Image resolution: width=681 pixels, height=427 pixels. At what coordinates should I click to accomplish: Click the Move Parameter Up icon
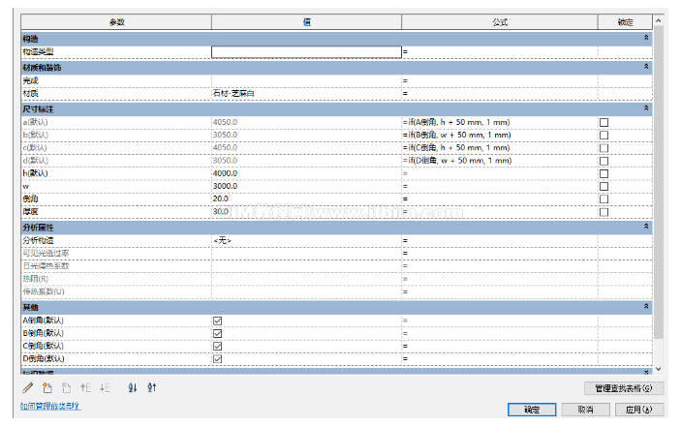click(85, 387)
